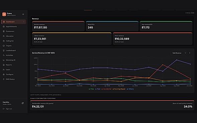Expand the Dashboard item chevron
The width and height of the screenshot is (197, 123).
click(24, 22)
